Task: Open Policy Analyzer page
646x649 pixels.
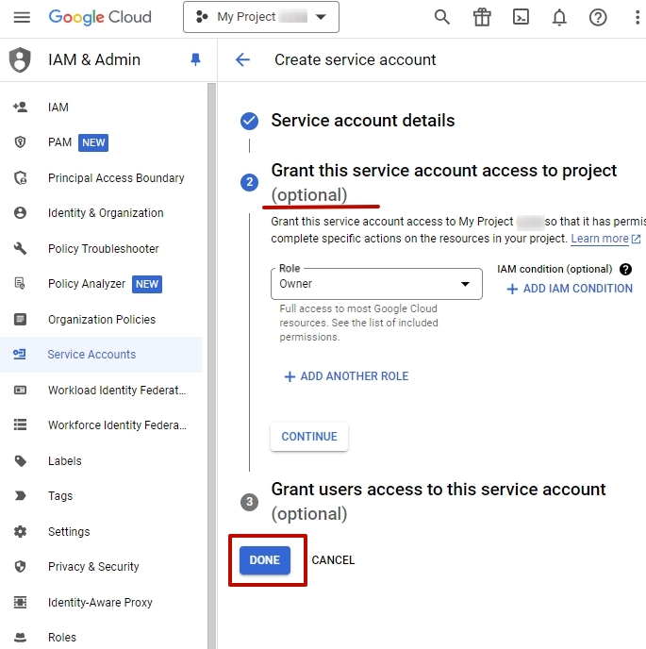Action: tap(102, 284)
